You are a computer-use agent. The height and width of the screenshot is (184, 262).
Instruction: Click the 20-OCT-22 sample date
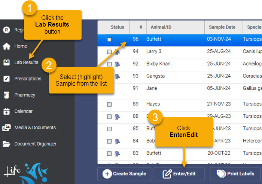219,153
